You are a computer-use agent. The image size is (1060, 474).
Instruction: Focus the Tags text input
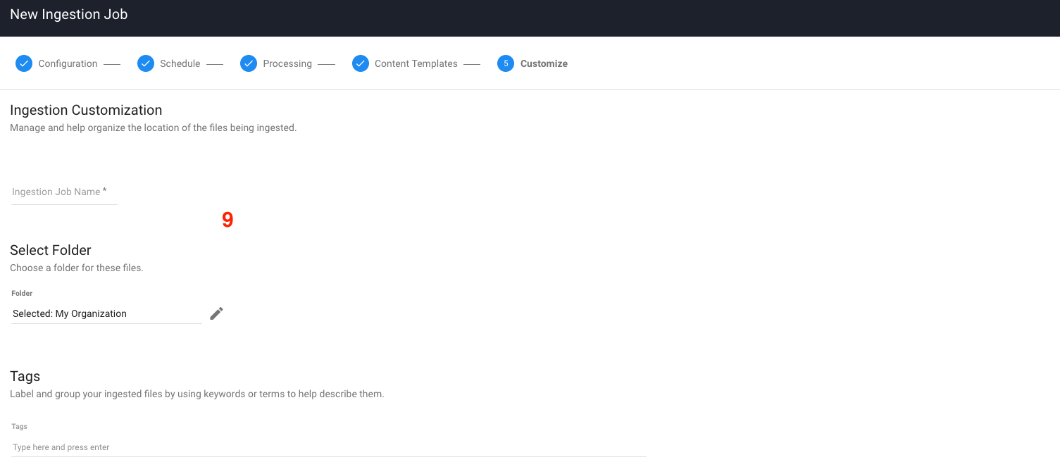328,447
